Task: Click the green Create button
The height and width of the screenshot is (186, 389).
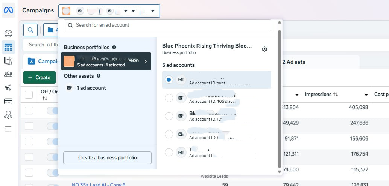Action: (x=39, y=77)
